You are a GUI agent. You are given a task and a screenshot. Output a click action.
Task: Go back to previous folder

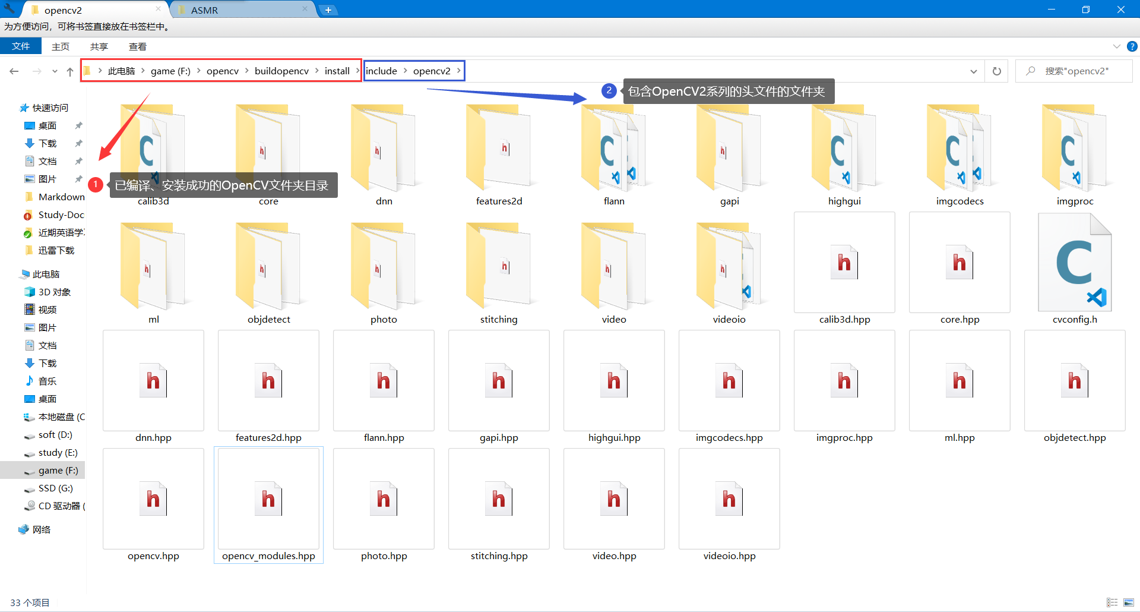point(14,71)
